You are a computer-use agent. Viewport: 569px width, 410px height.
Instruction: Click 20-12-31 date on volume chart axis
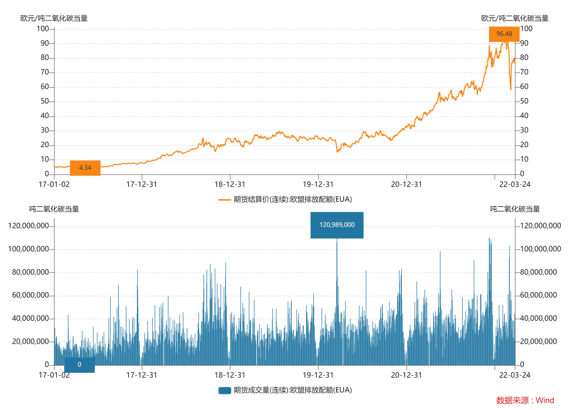(x=406, y=375)
